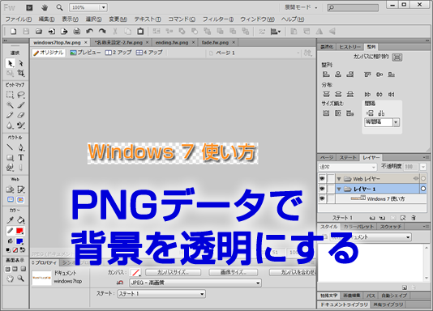This screenshot has height=311, width=433.
Task: Open the styles document dropdown
Action: [x=371, y=236]
